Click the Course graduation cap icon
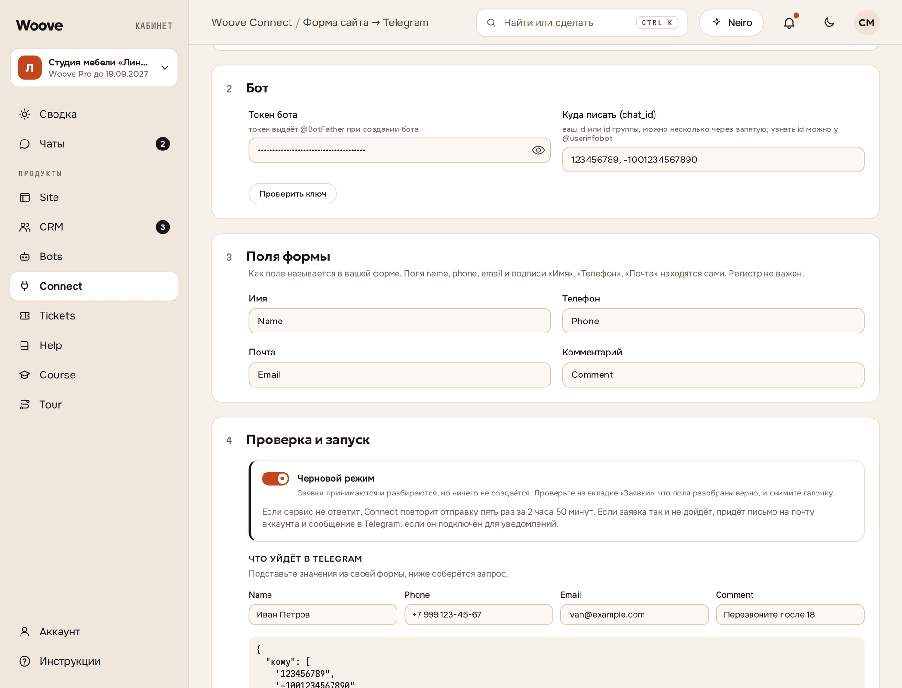 [x=25, y=375]
